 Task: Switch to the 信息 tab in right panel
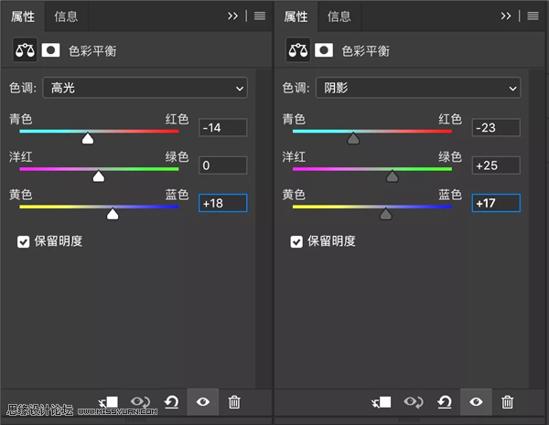pyautogui.click(x=339, y=16)
